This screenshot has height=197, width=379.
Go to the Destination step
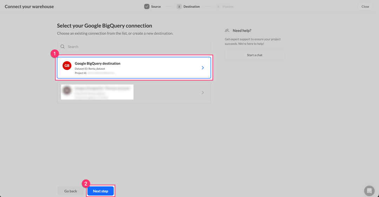(188, 7)
